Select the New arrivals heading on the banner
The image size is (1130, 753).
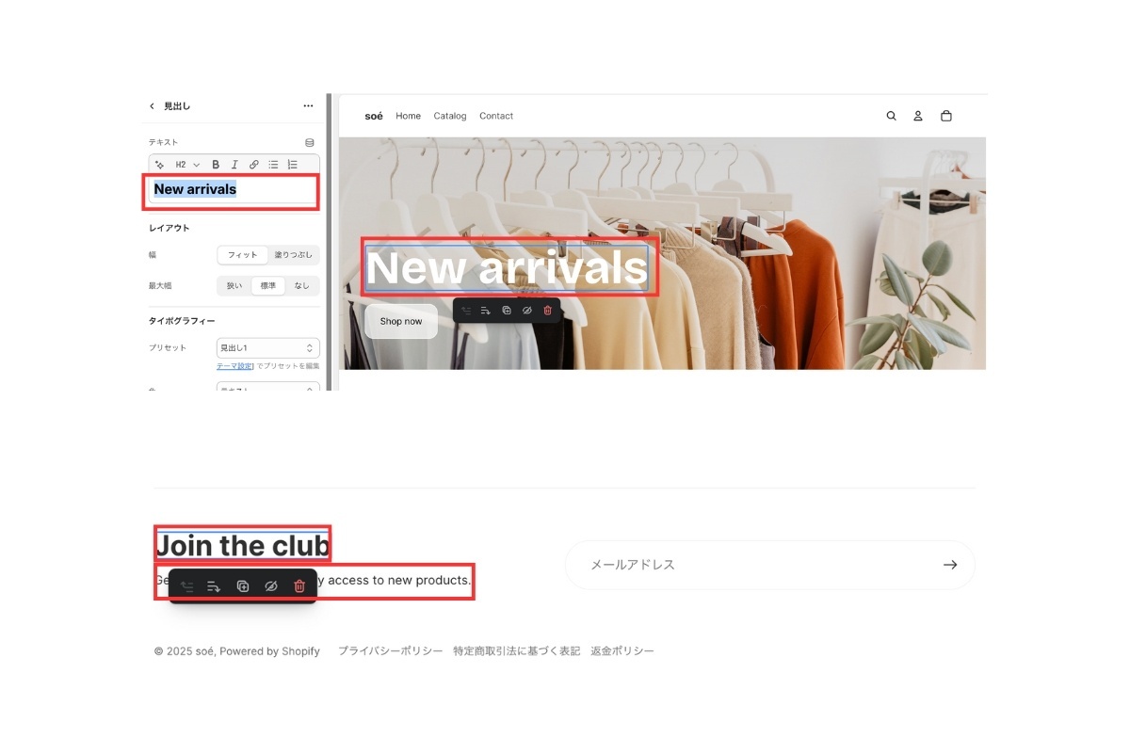pos(508,268)
